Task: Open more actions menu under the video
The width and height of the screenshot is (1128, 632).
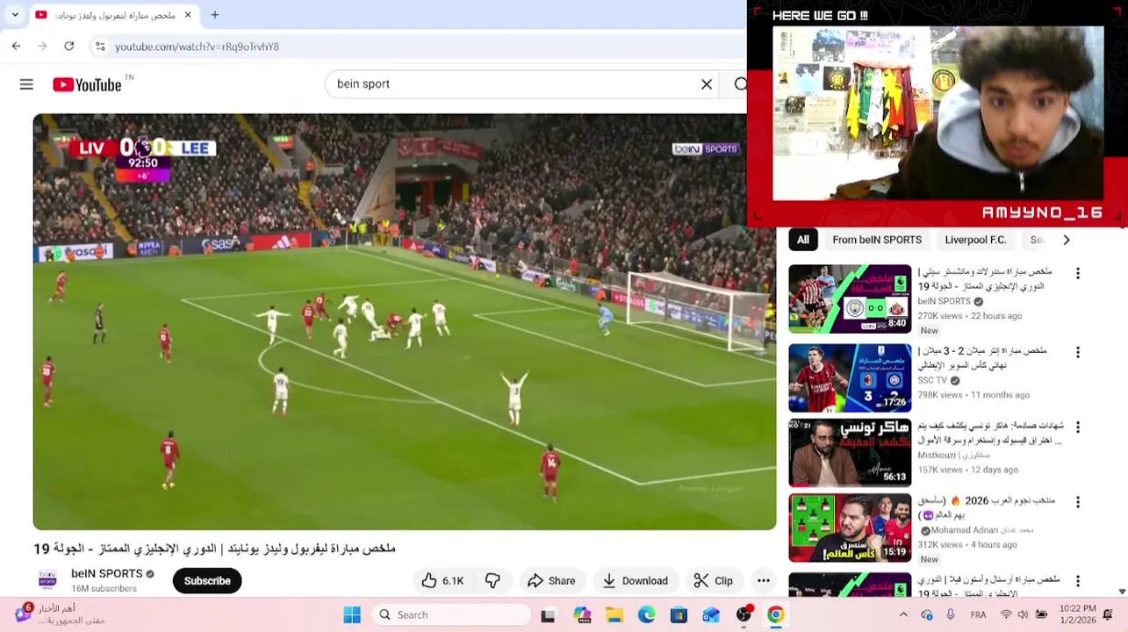Action: [764, 581]
